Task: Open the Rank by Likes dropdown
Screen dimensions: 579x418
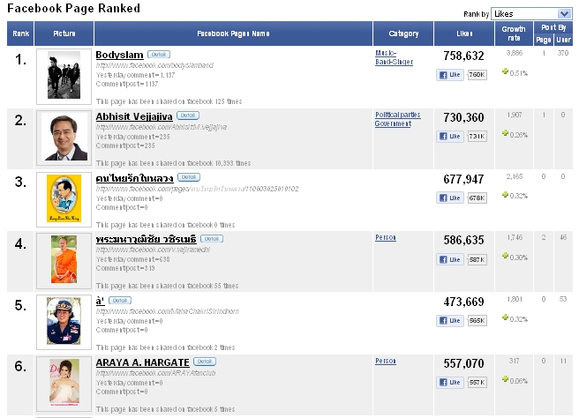Action: pyautogui.click(x=531, y=13)
